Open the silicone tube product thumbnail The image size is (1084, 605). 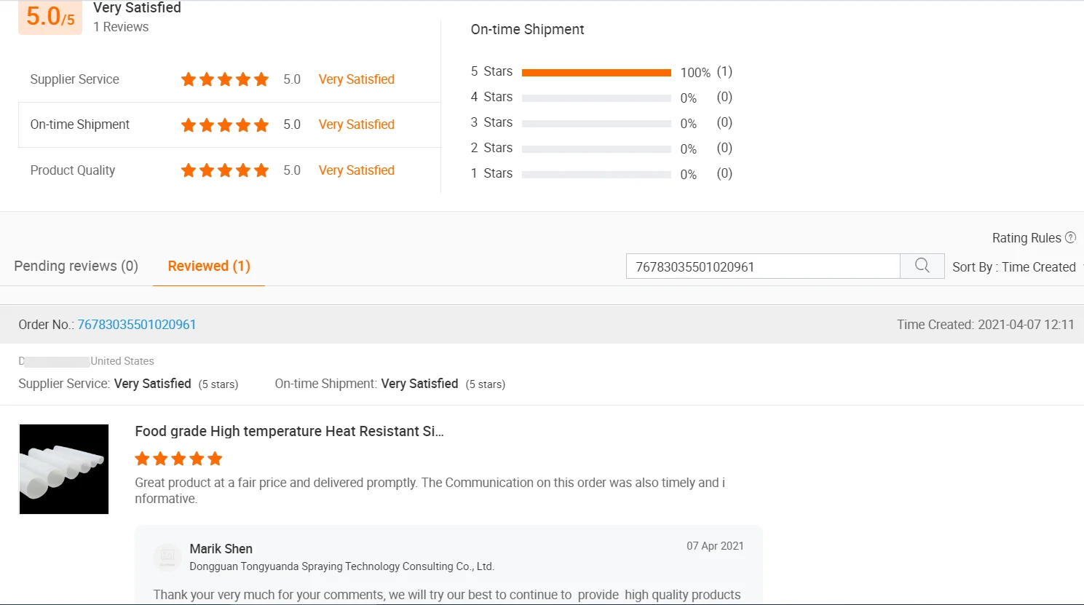64,469
